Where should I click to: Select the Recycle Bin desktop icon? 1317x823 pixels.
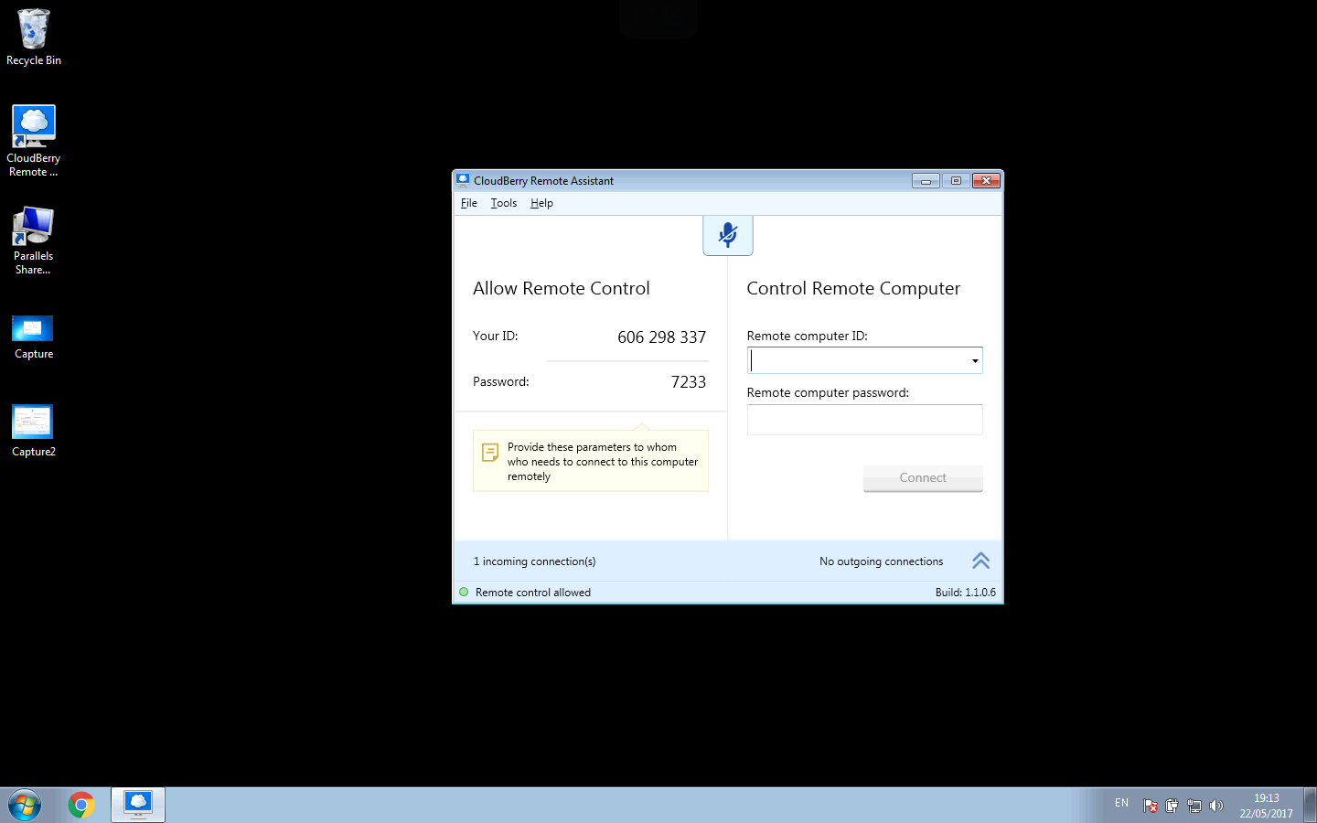pyautogui.click(x=34, y=37)
